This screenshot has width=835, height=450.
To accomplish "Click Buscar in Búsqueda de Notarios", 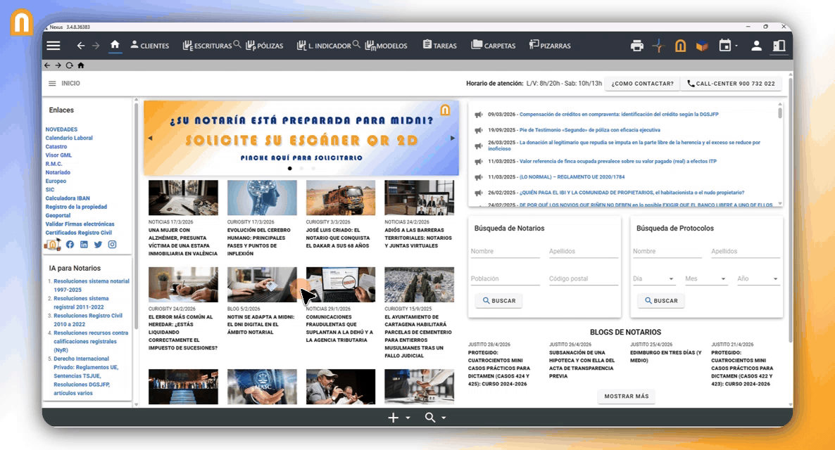I will pos(498,301).
